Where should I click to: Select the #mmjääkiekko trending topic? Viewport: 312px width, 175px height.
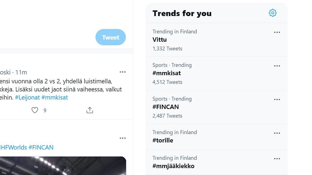[173, 166]
